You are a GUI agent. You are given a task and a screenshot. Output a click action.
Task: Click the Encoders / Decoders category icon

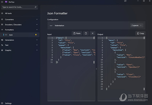coord(2,25)
